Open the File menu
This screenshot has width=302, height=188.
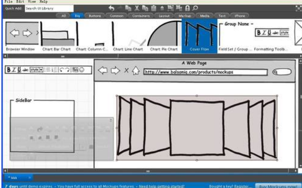[x=8, y=1]
